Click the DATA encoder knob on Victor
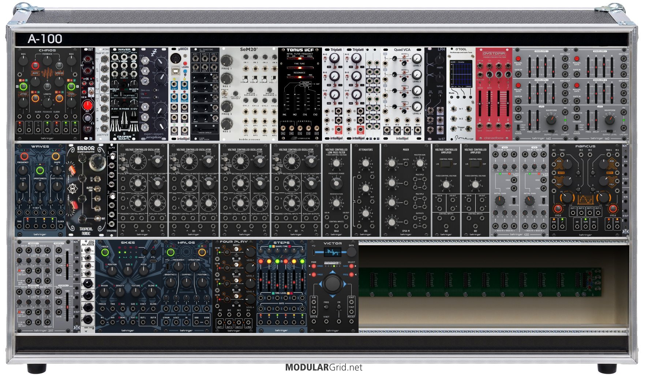648x375 pixels. [351, 252]
